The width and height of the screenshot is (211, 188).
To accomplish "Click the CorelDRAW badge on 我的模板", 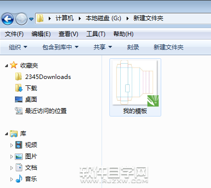I will click(x=153, y=101).
